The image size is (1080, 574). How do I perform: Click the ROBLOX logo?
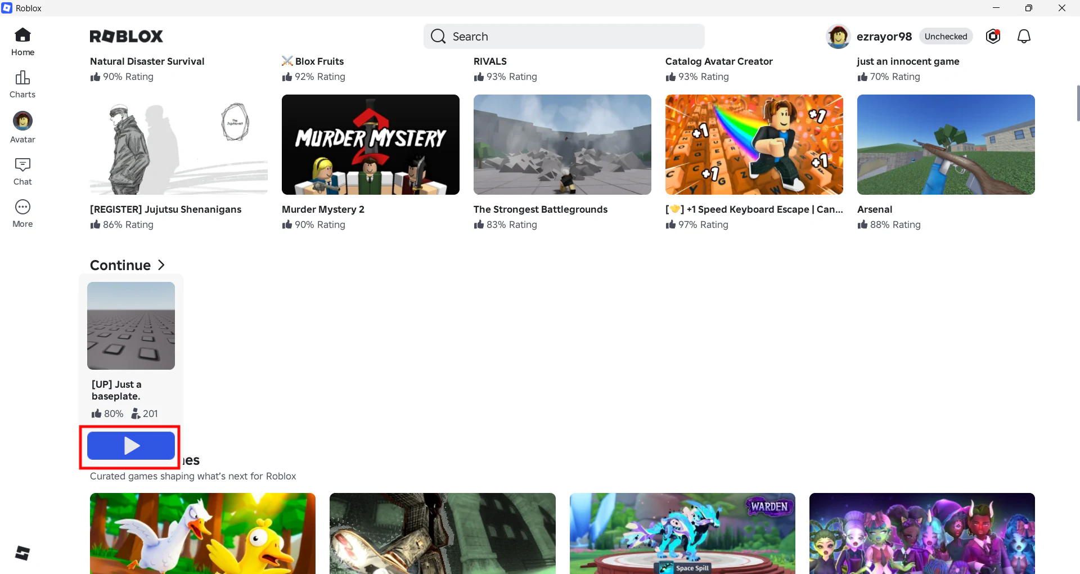pyautogui.click(x=127, y=37)
